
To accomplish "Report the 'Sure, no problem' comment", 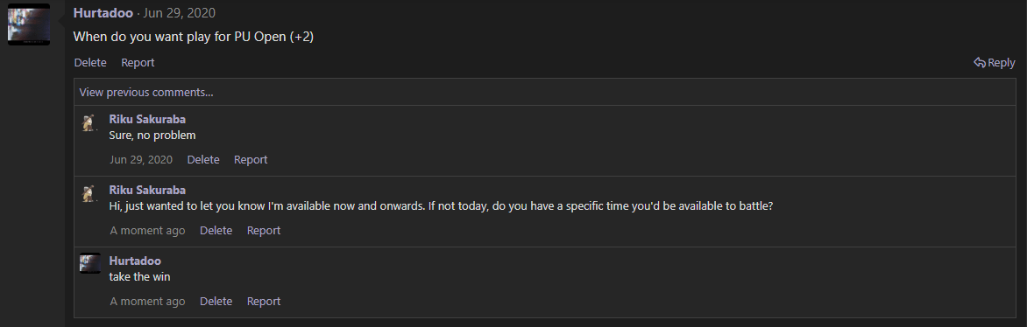I will [x=251, y=160].
